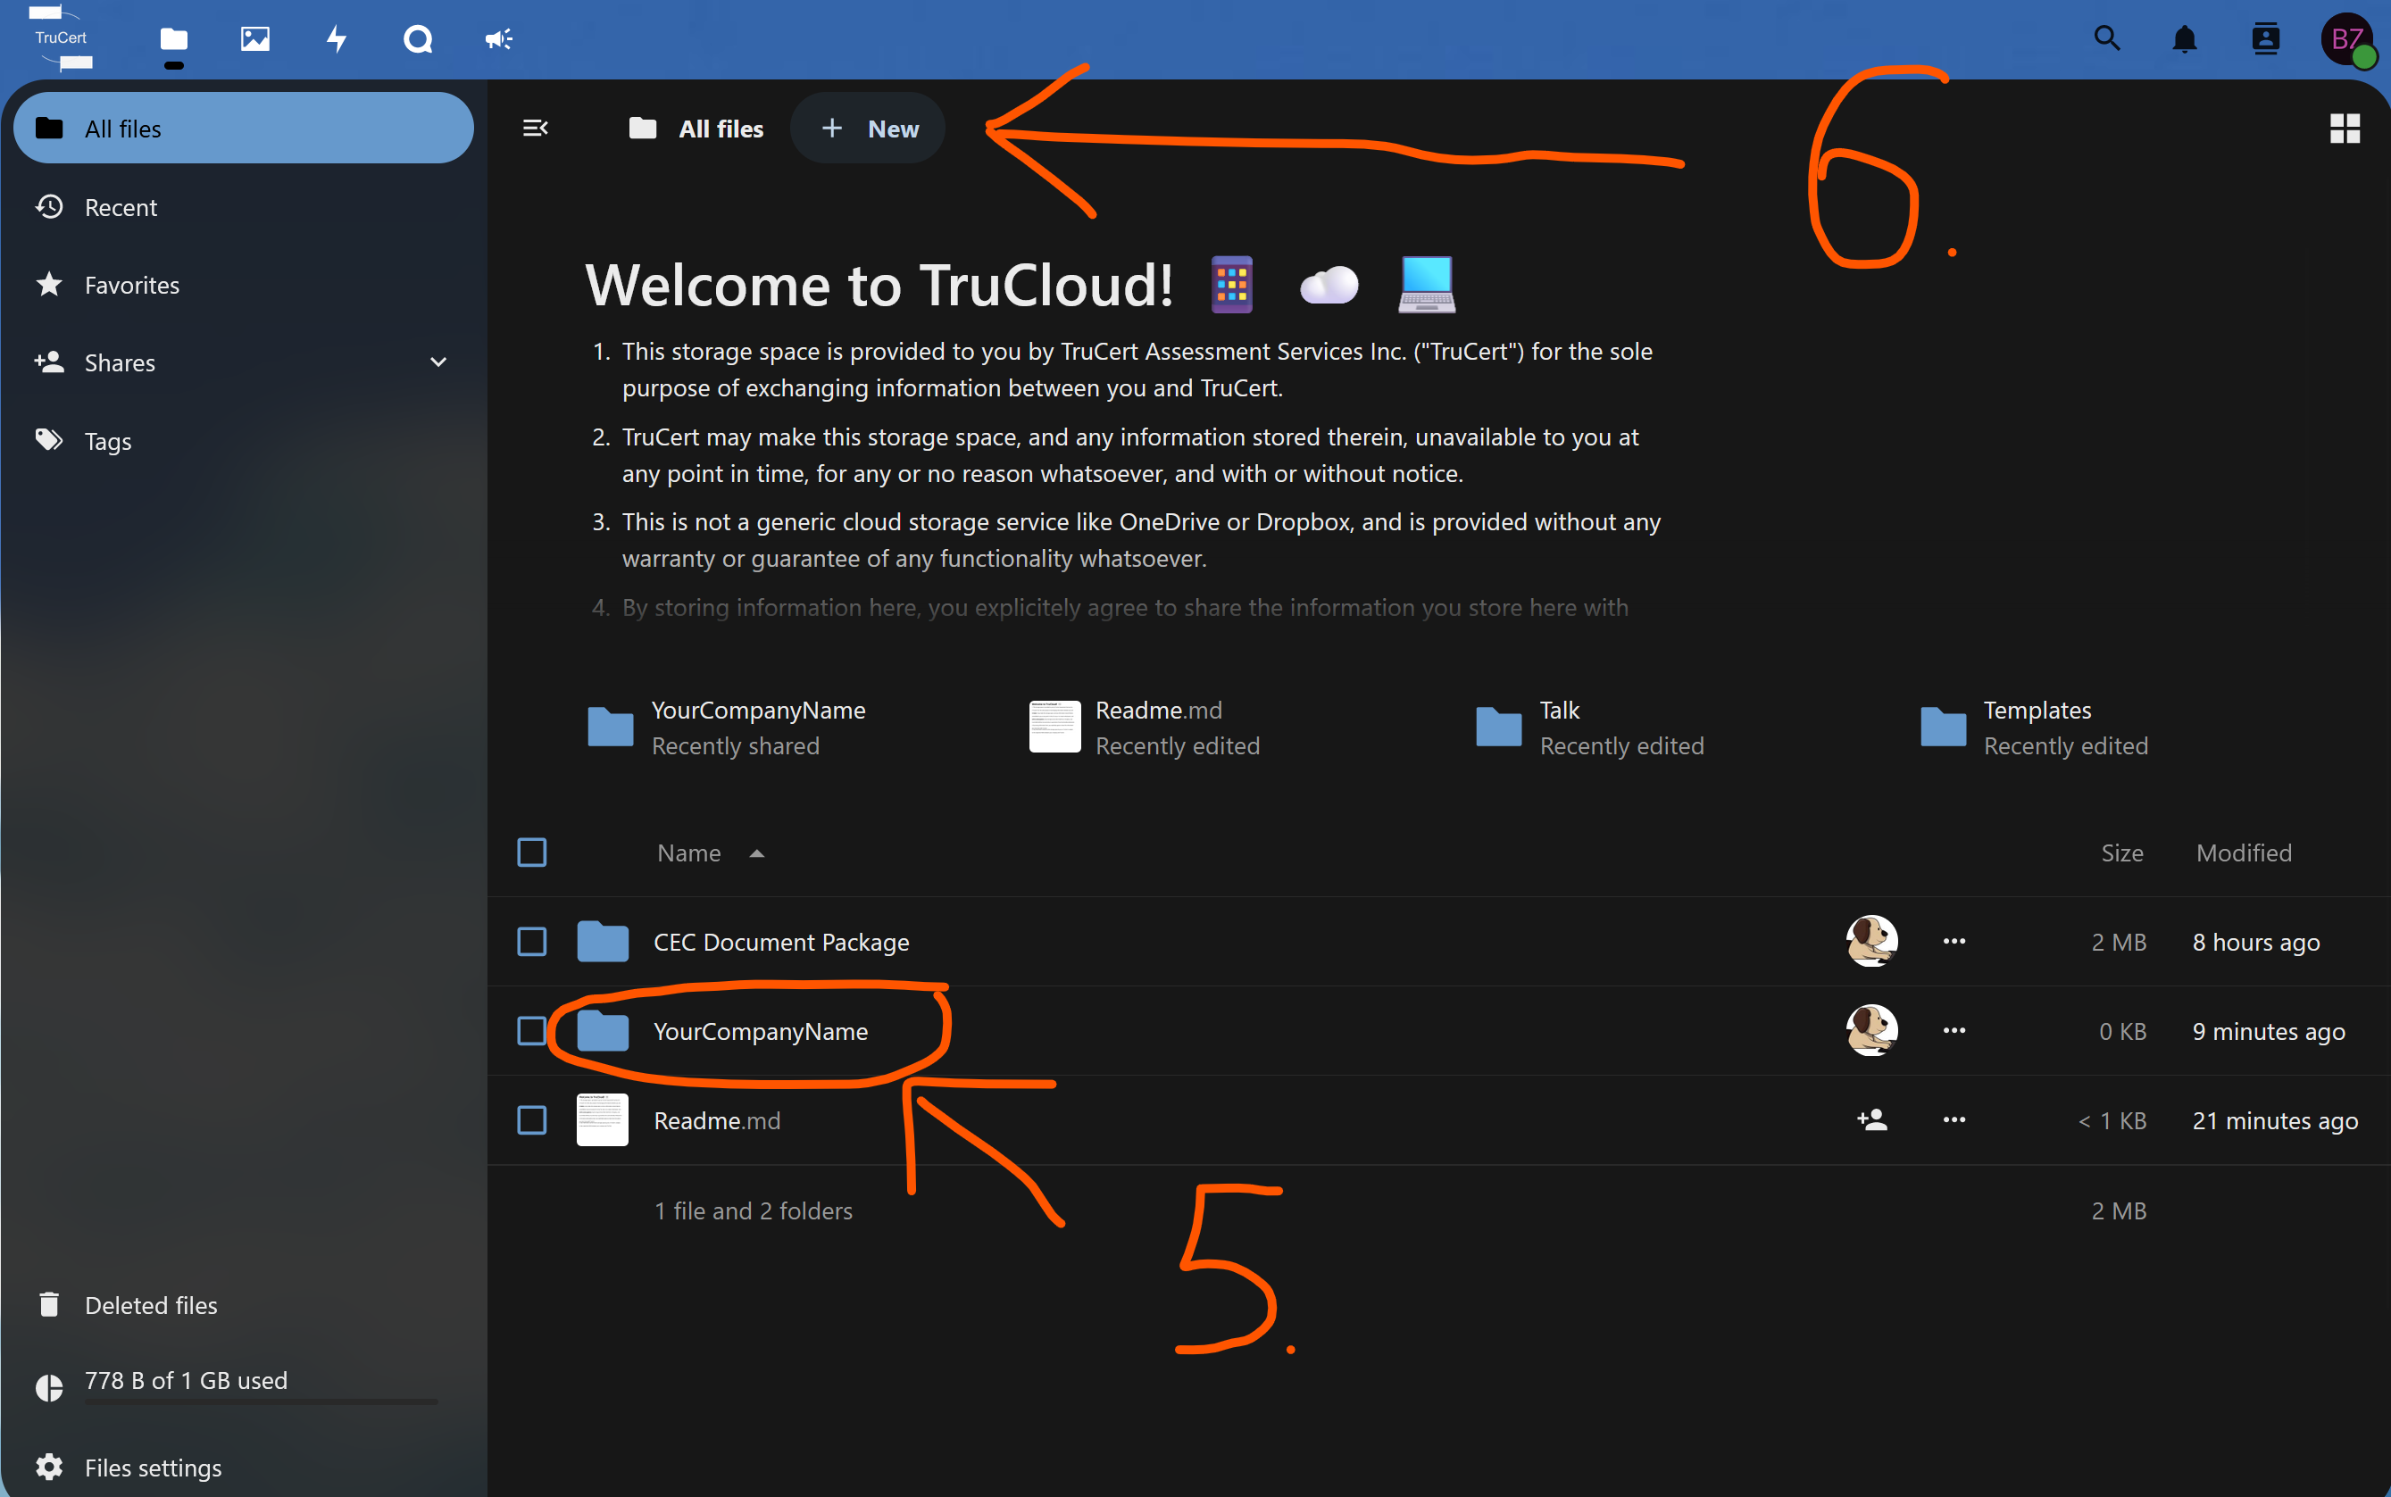The image size is (2391, 1497).
Task: Click the Readme.md file thumbnail in list
Action: (x=602, y=1119)
